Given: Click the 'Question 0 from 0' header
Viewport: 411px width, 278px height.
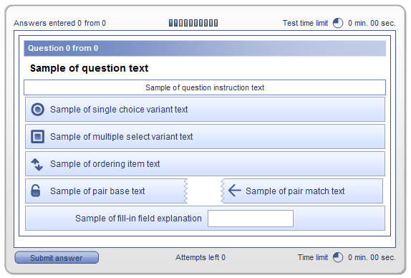Looking at the screenshot, I should click(205, 48).
